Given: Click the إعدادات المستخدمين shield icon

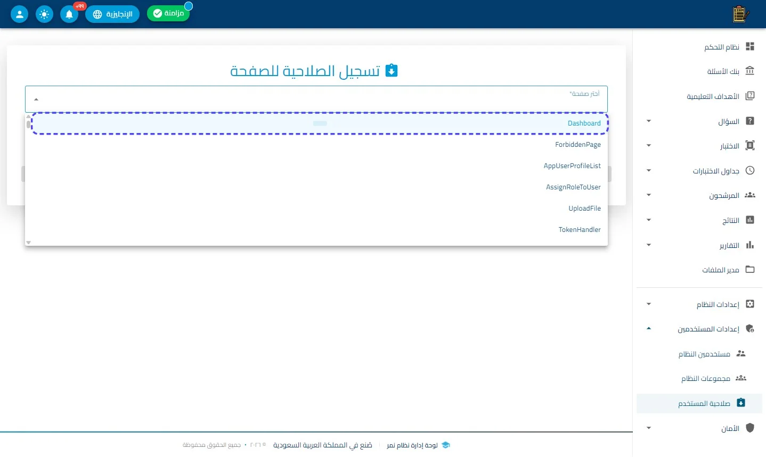Looking at the screenshot, I should (x=750, y=329).
